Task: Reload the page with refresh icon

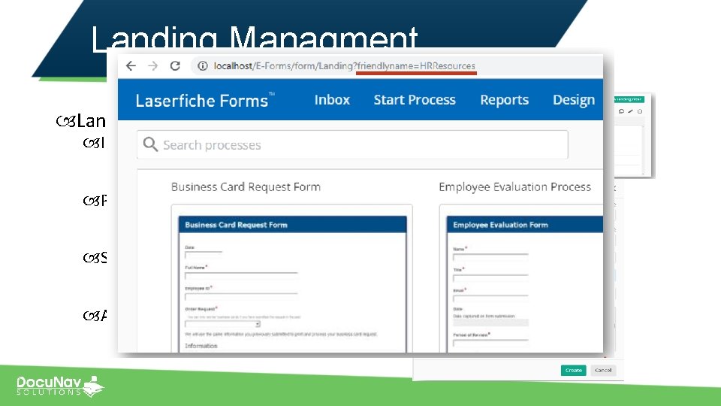Action: 175,66
